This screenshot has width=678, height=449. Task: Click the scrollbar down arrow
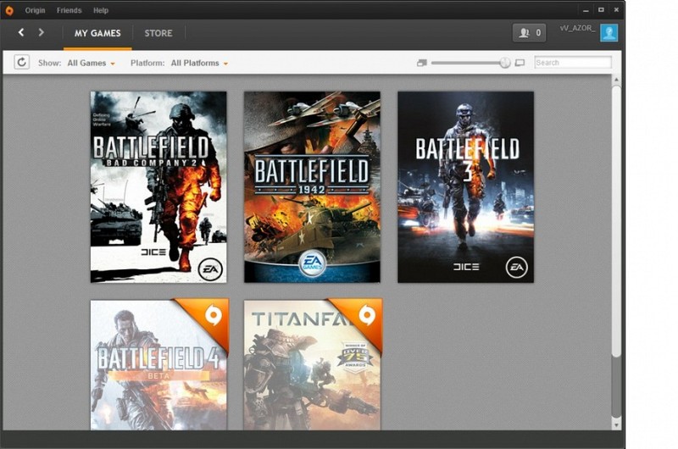pyautogui.click(x=617, y=425)
